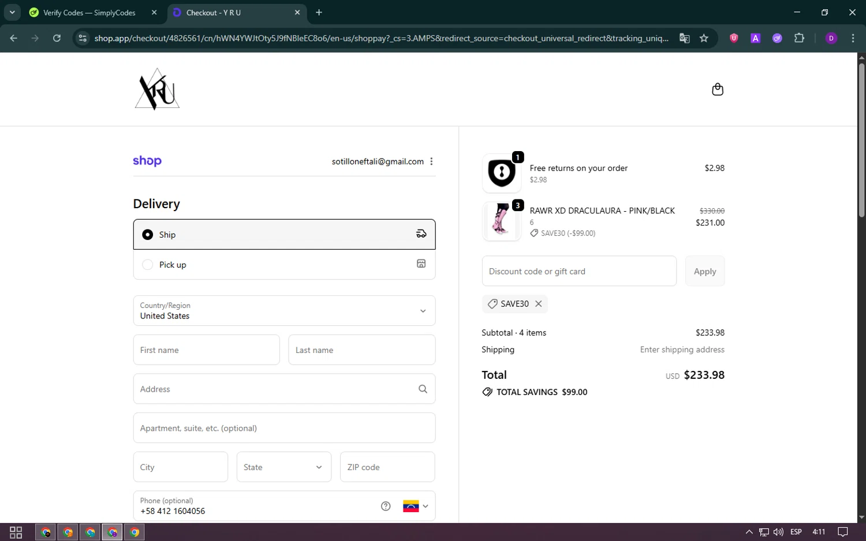Click the SimplyCodes extension icon in toolbar

pos(777,38)
